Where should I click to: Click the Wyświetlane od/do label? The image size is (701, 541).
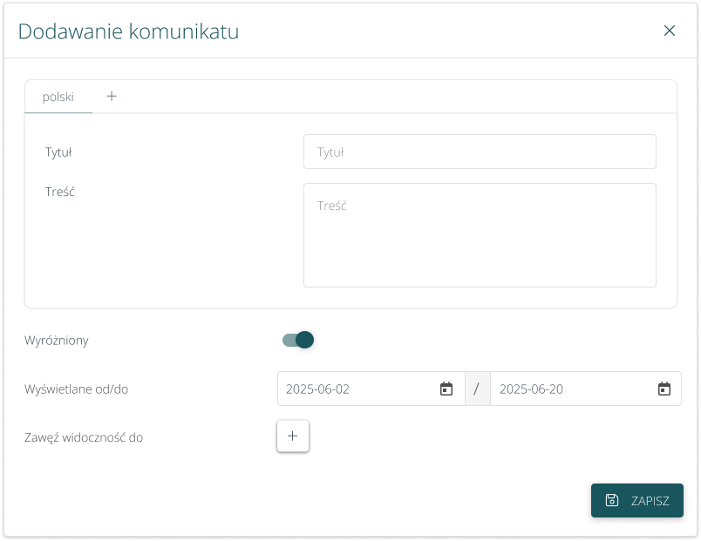coord(77,389)
